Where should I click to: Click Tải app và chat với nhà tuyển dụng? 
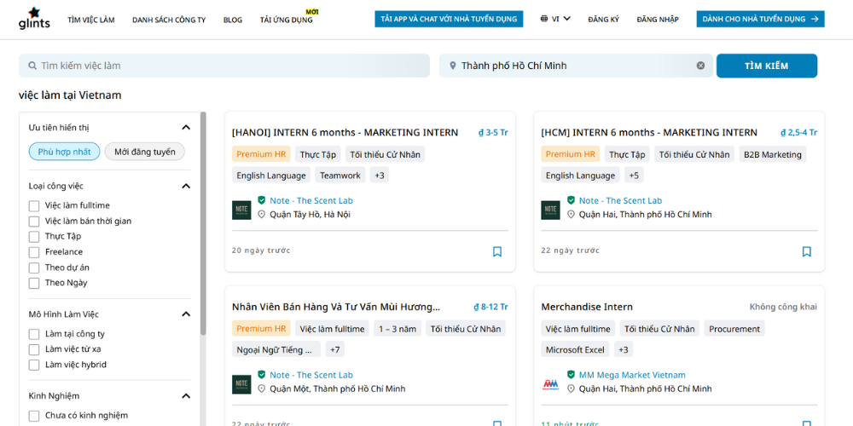coord(449,19)
